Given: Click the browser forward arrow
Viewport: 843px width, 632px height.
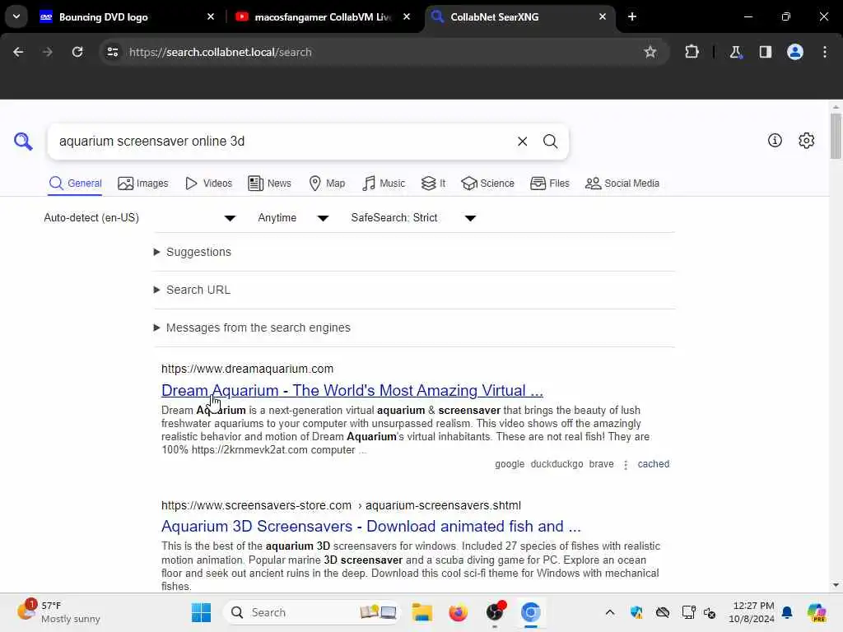Looking at the screenshot, I should point(47,52).
